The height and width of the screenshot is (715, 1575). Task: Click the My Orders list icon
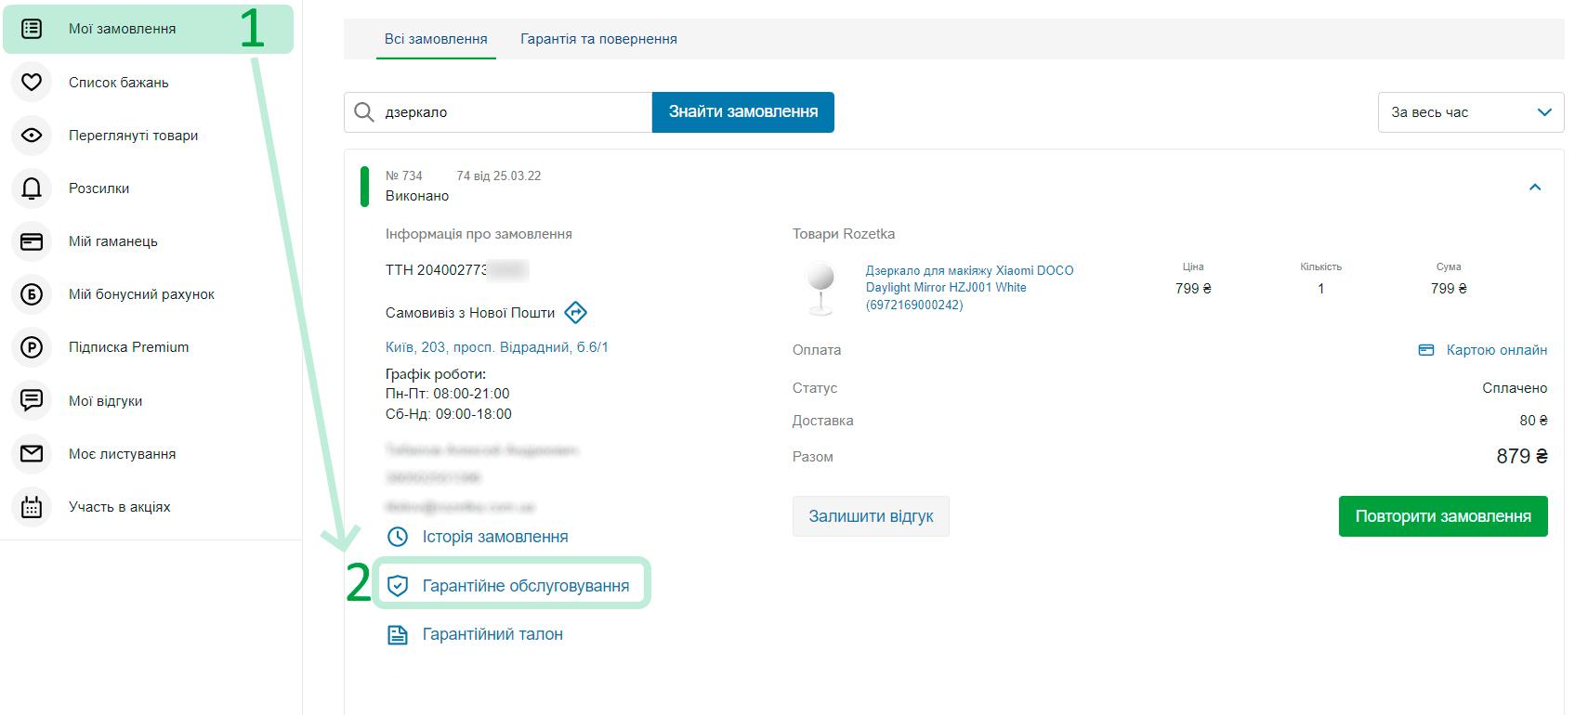pos(32,29)
